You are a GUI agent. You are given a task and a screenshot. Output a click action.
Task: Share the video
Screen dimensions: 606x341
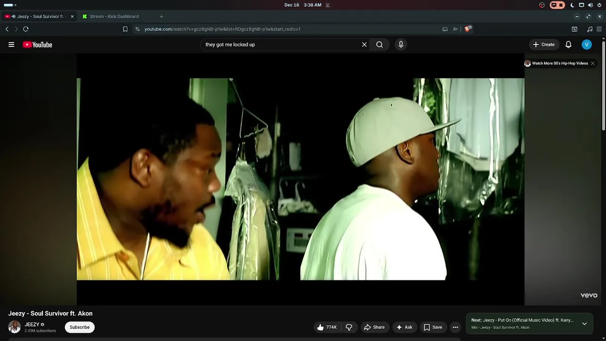point(374,327)
